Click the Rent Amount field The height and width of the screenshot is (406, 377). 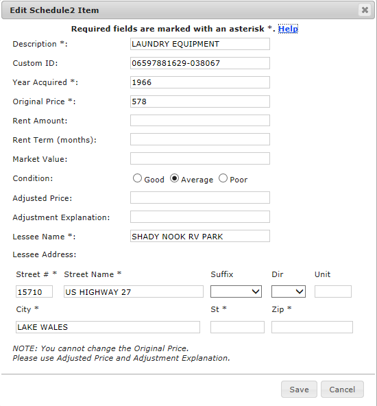coord(200,121)
